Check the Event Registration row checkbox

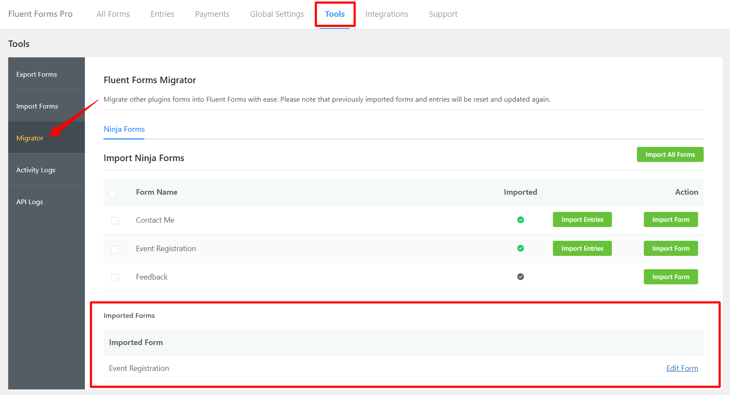coord(115,249)
